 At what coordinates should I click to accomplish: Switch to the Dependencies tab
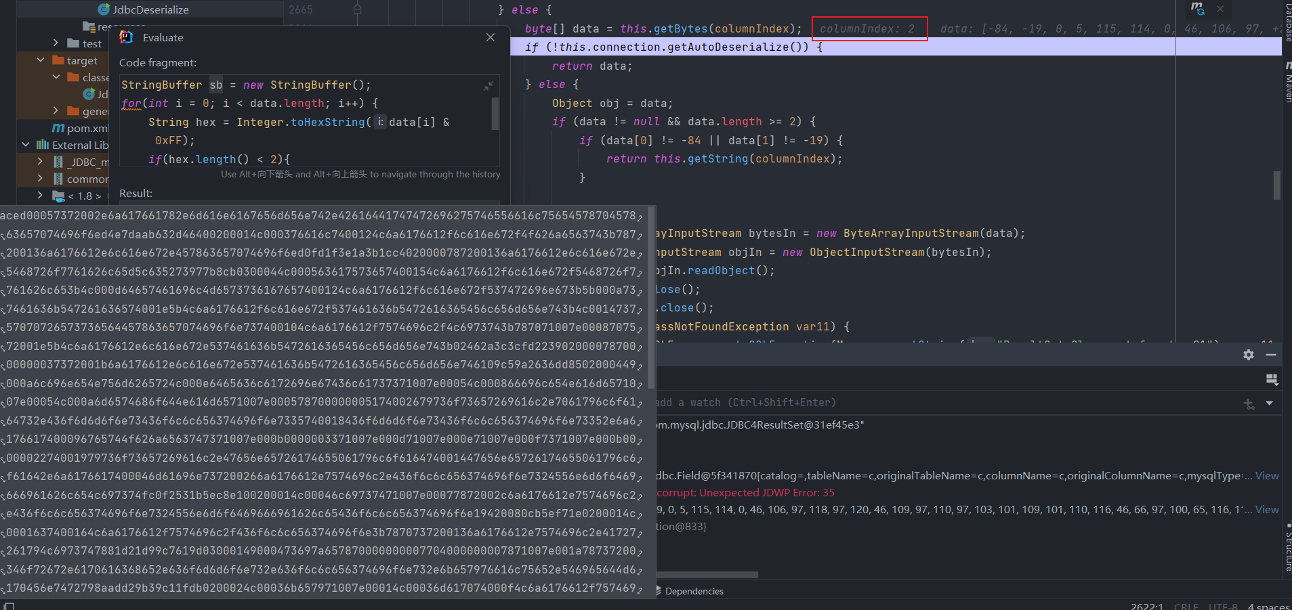694,591
